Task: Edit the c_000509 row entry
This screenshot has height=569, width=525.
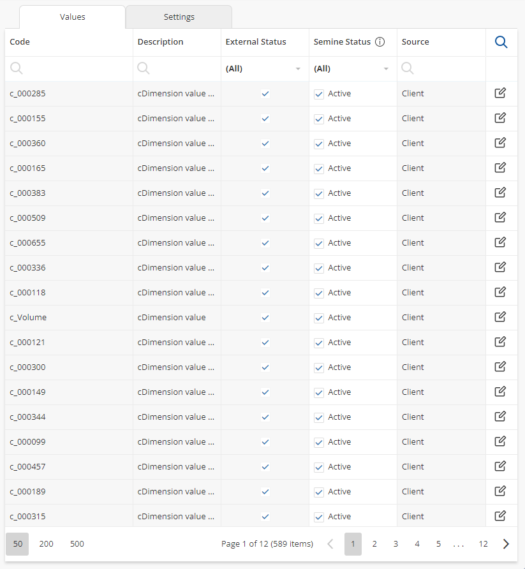Action: click(501, 218)
